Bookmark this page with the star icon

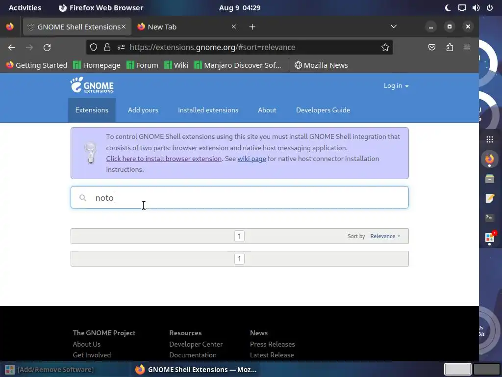point(385,48)
